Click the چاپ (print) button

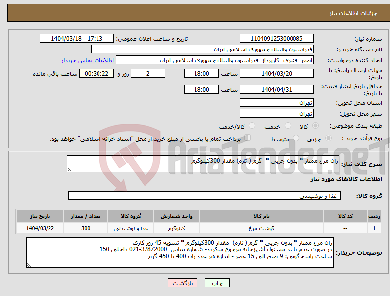tap(217, 283)
